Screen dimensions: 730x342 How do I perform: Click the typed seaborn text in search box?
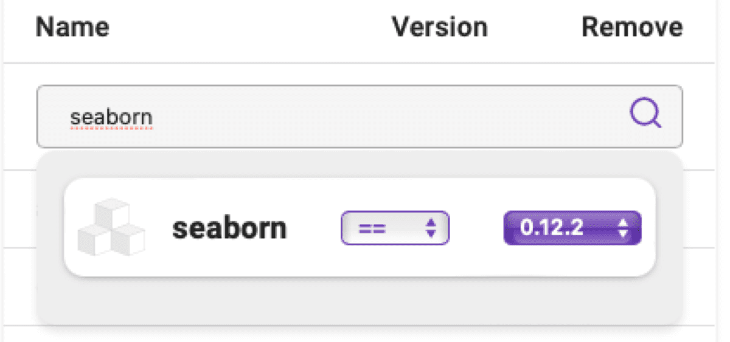click(x=111, y=117)
